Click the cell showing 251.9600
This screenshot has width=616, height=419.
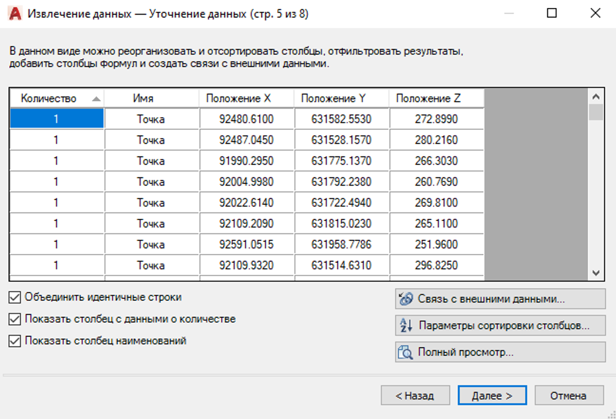coord(436,244)
